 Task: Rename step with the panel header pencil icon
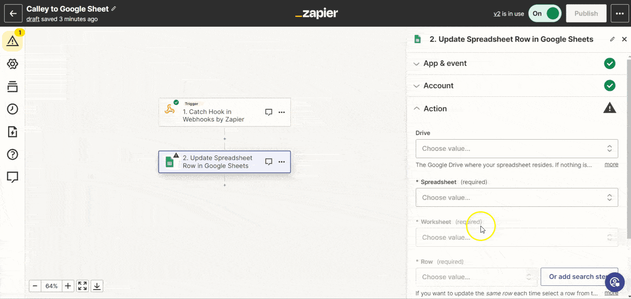click(x=612, y=39)
